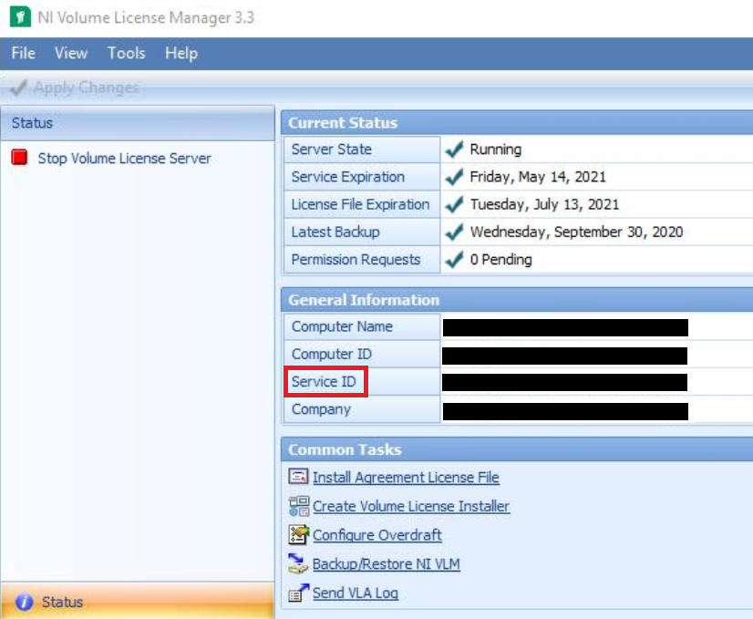
Task: Open the Help menu
Action: [x=181, y=53]
